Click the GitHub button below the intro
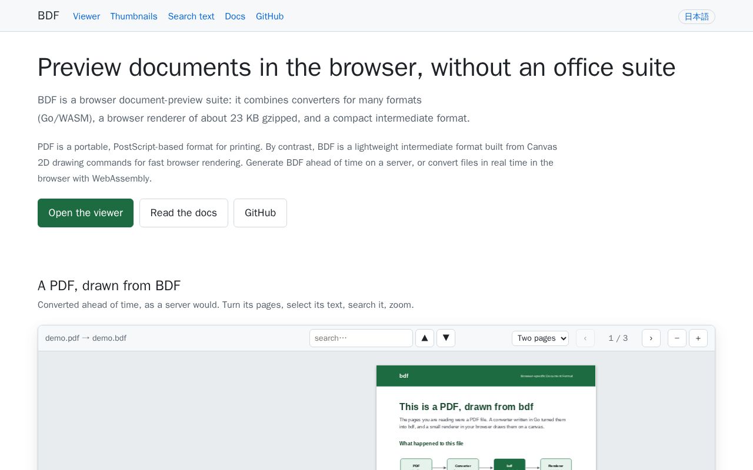753x470 pixels. pyautogui.click(x=260, y=213)
